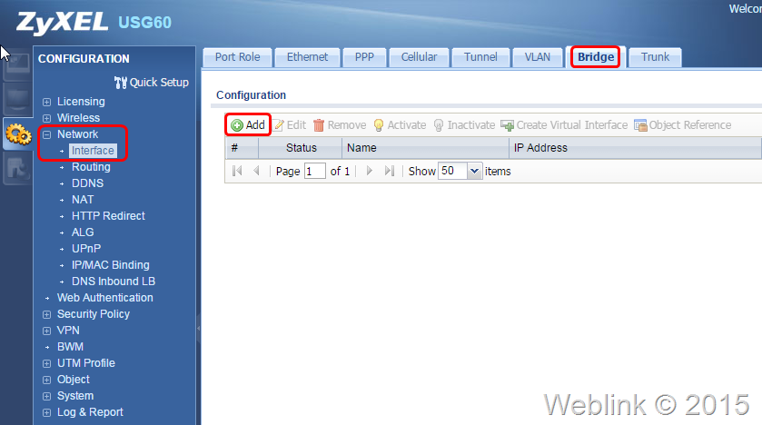Screen dimensions: 762x425
Task: Switch to the Port Role tab
Action: pos(238,57)
